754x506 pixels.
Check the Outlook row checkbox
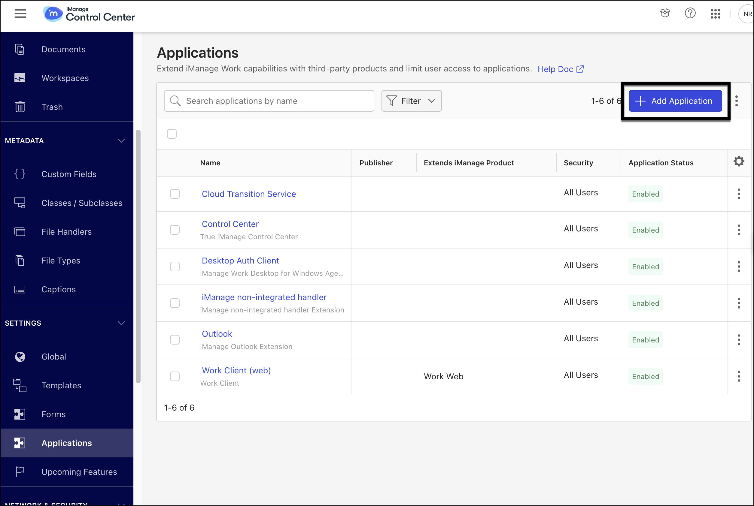click(175, 340)
